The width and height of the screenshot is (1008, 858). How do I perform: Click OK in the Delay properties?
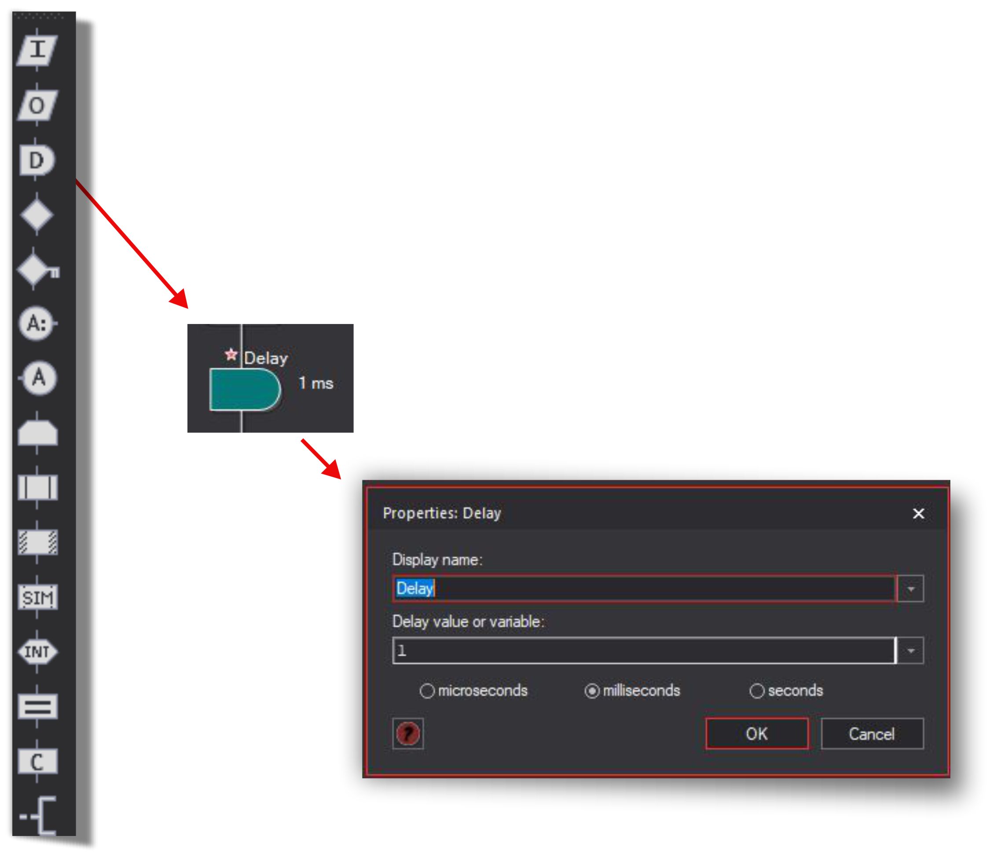coord(757,733)
